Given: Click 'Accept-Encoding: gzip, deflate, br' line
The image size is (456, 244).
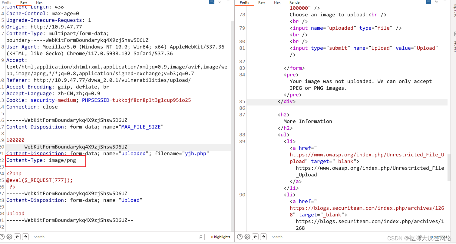Looking at the screenshot, I should pos(58,87).
